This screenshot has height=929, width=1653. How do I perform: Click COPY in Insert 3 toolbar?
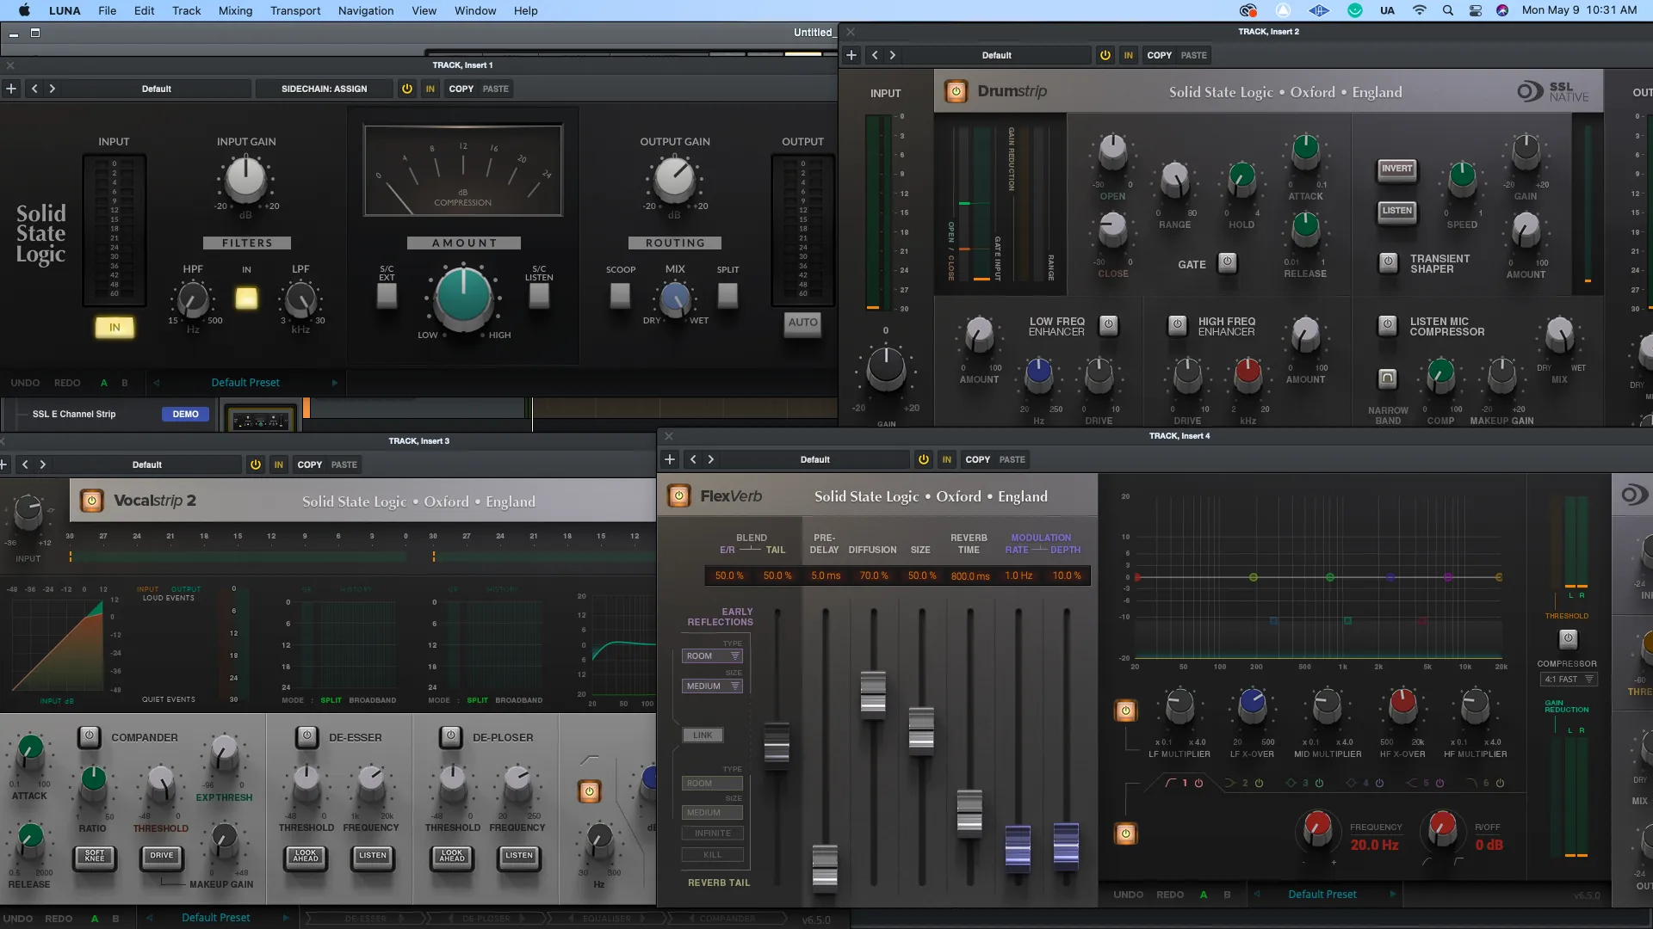(309, 464)
